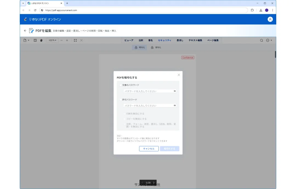Image resolution: width=296 pixels, height=189 pixels.
Task: Open the search icon at top right
Action: tap(261, 40)
